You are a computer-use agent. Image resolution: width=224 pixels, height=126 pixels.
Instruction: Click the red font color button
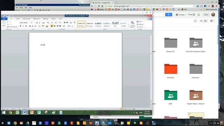pos(47,26)
